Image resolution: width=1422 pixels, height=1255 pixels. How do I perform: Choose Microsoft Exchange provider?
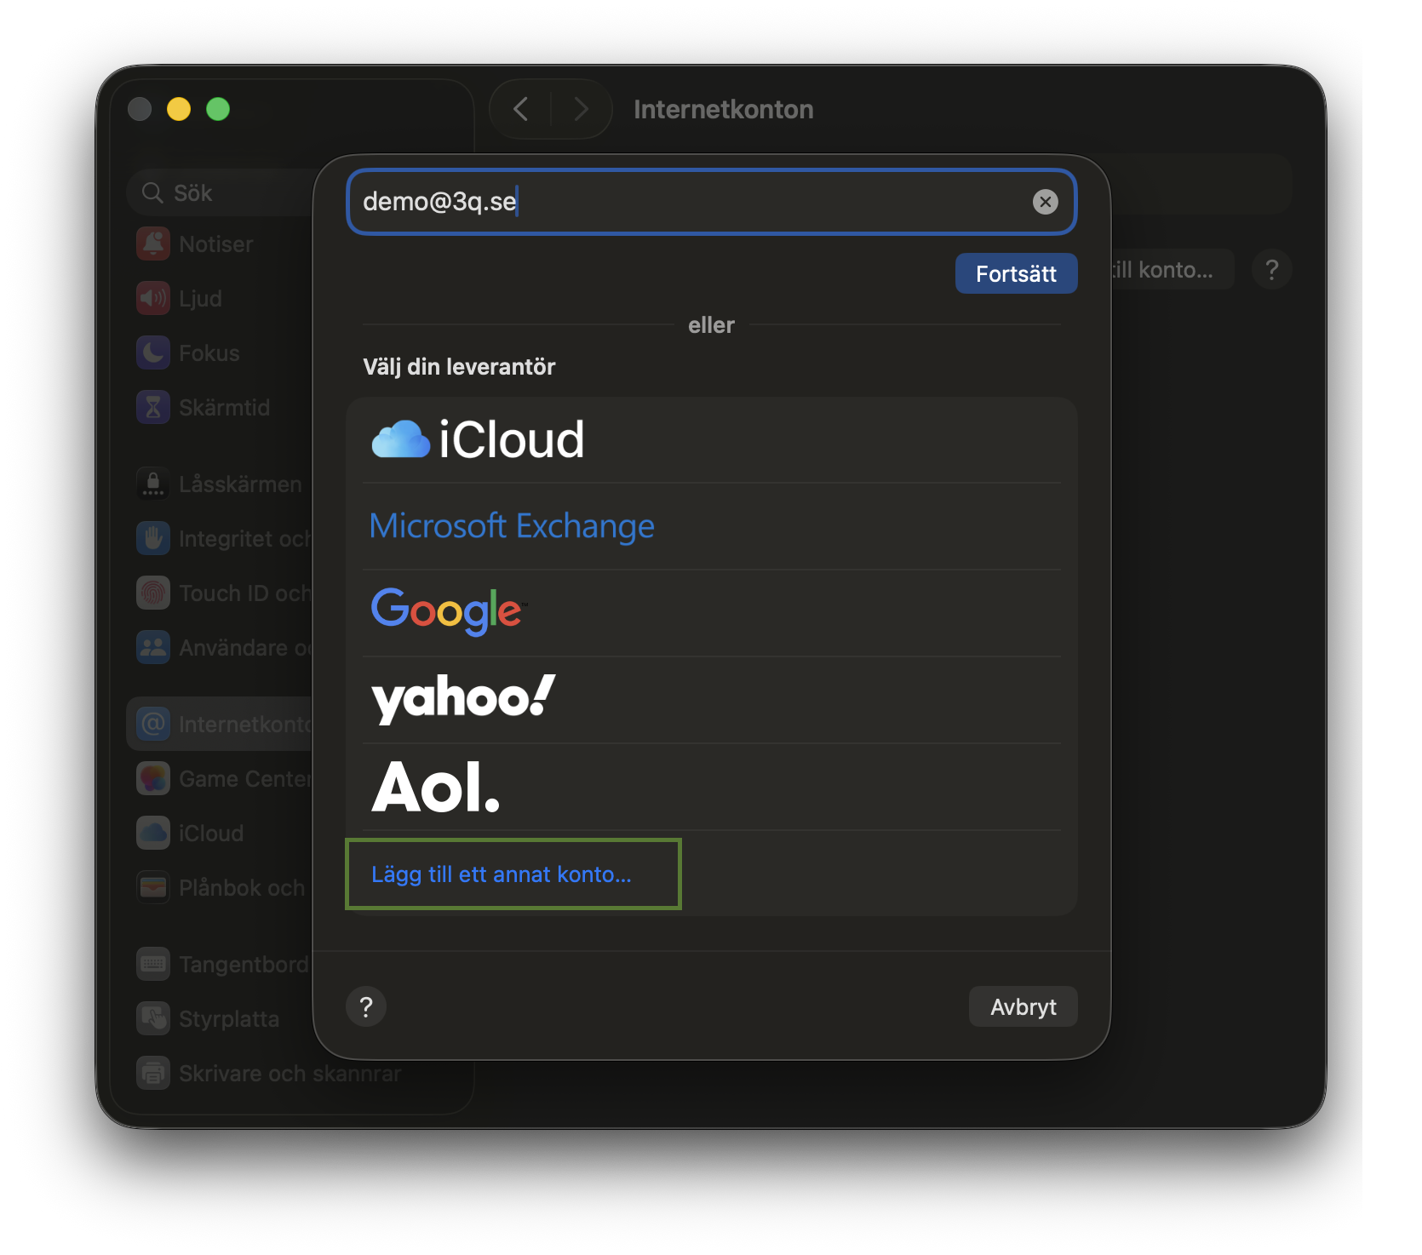tap(512, 526)
